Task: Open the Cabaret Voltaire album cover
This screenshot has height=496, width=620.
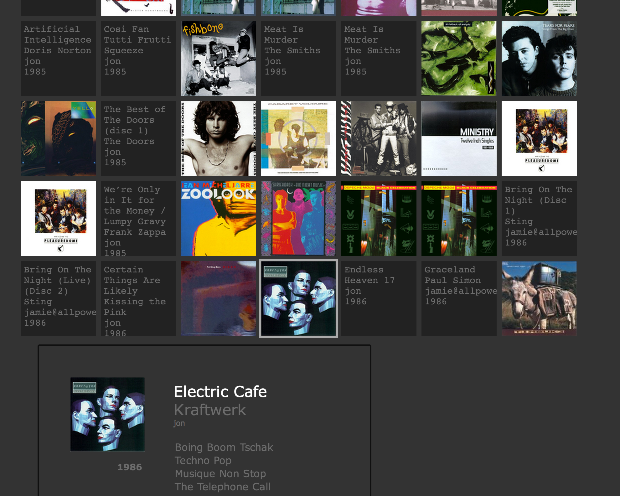Action: tap(299, 138)
